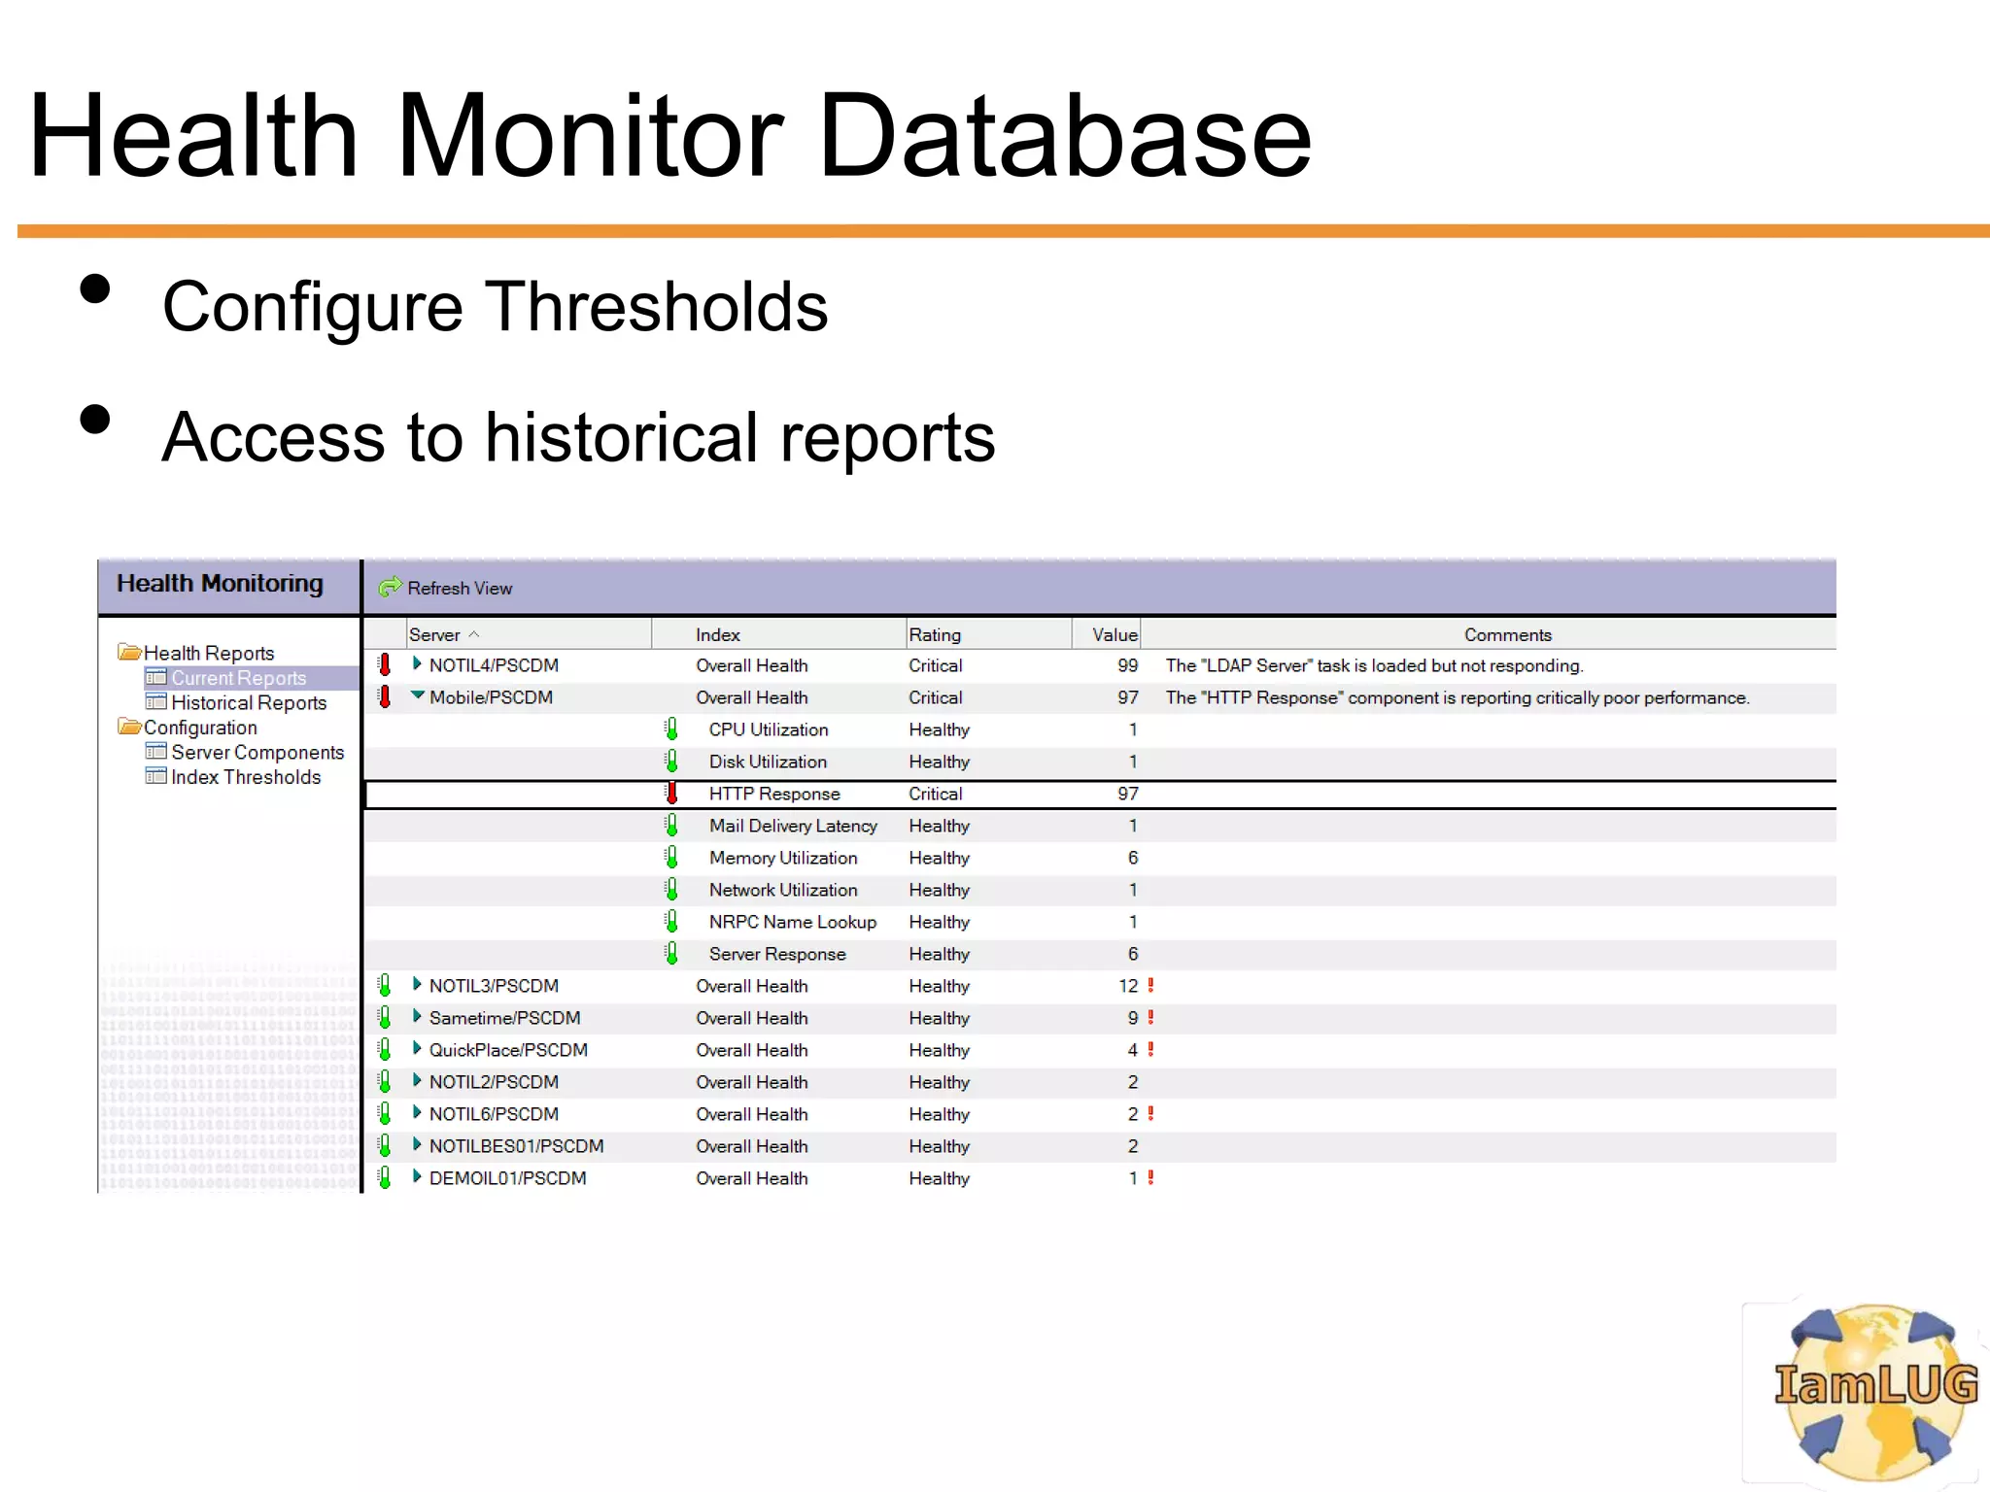The height and width of the screenshot is (1492, 1990).
Task: Click the Memory Utilization index text
Action: pos(783,858)
